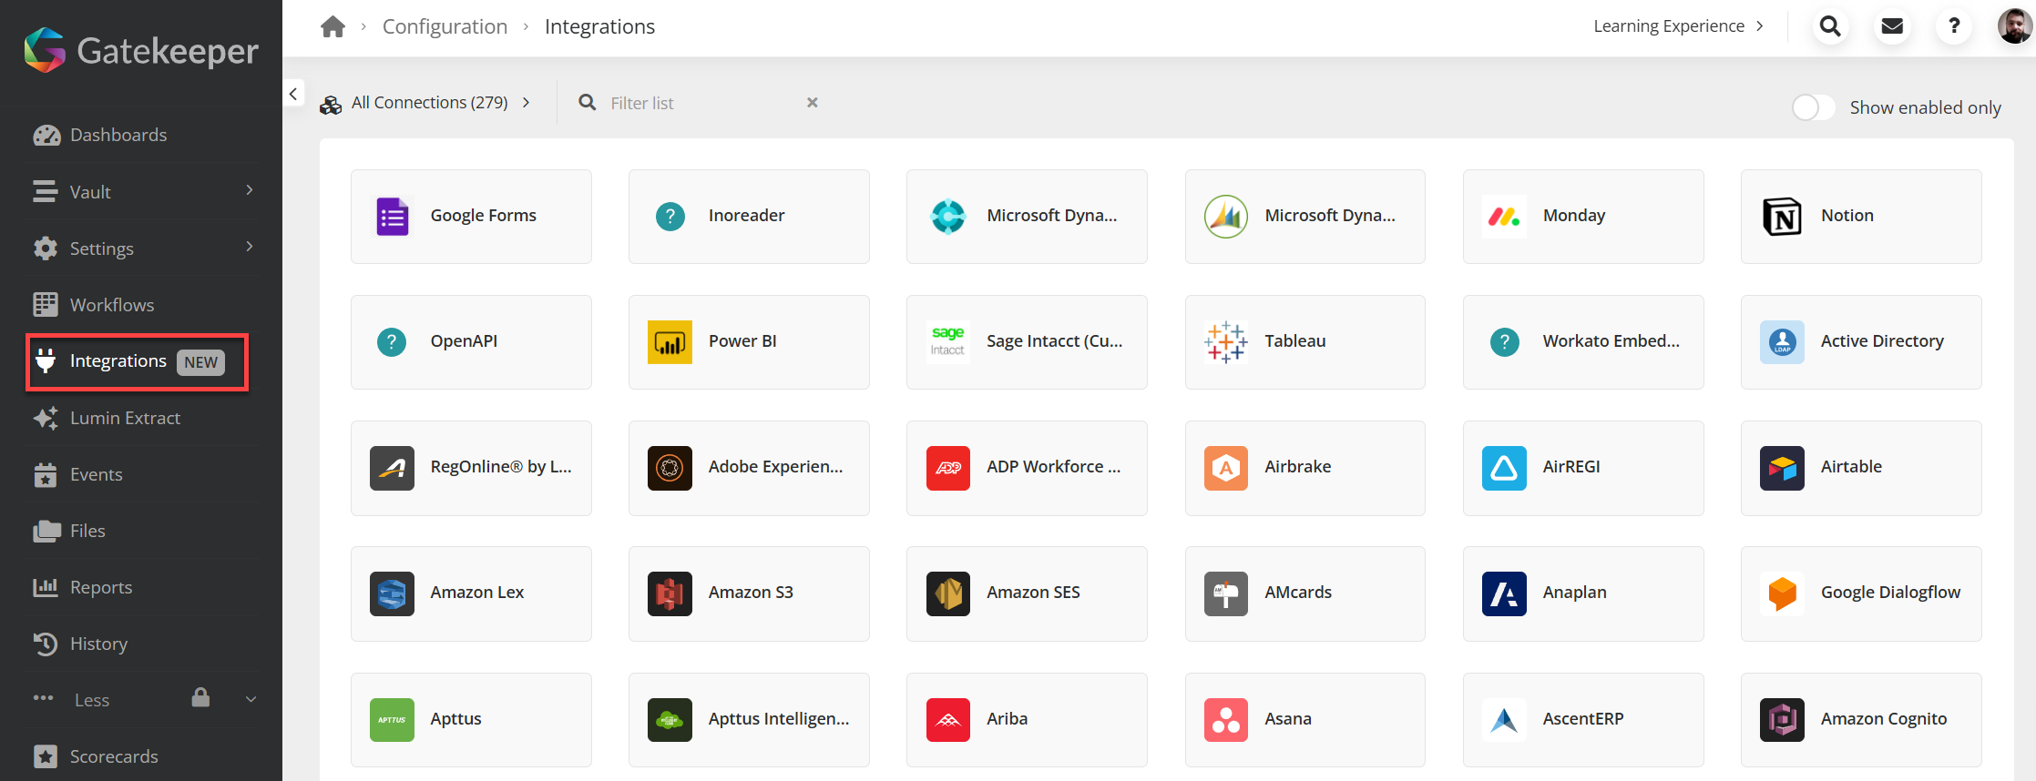This screenshot has height=781, width=2036.
Task: Collapse sidebar with left arrow handle
Action: 293,94
